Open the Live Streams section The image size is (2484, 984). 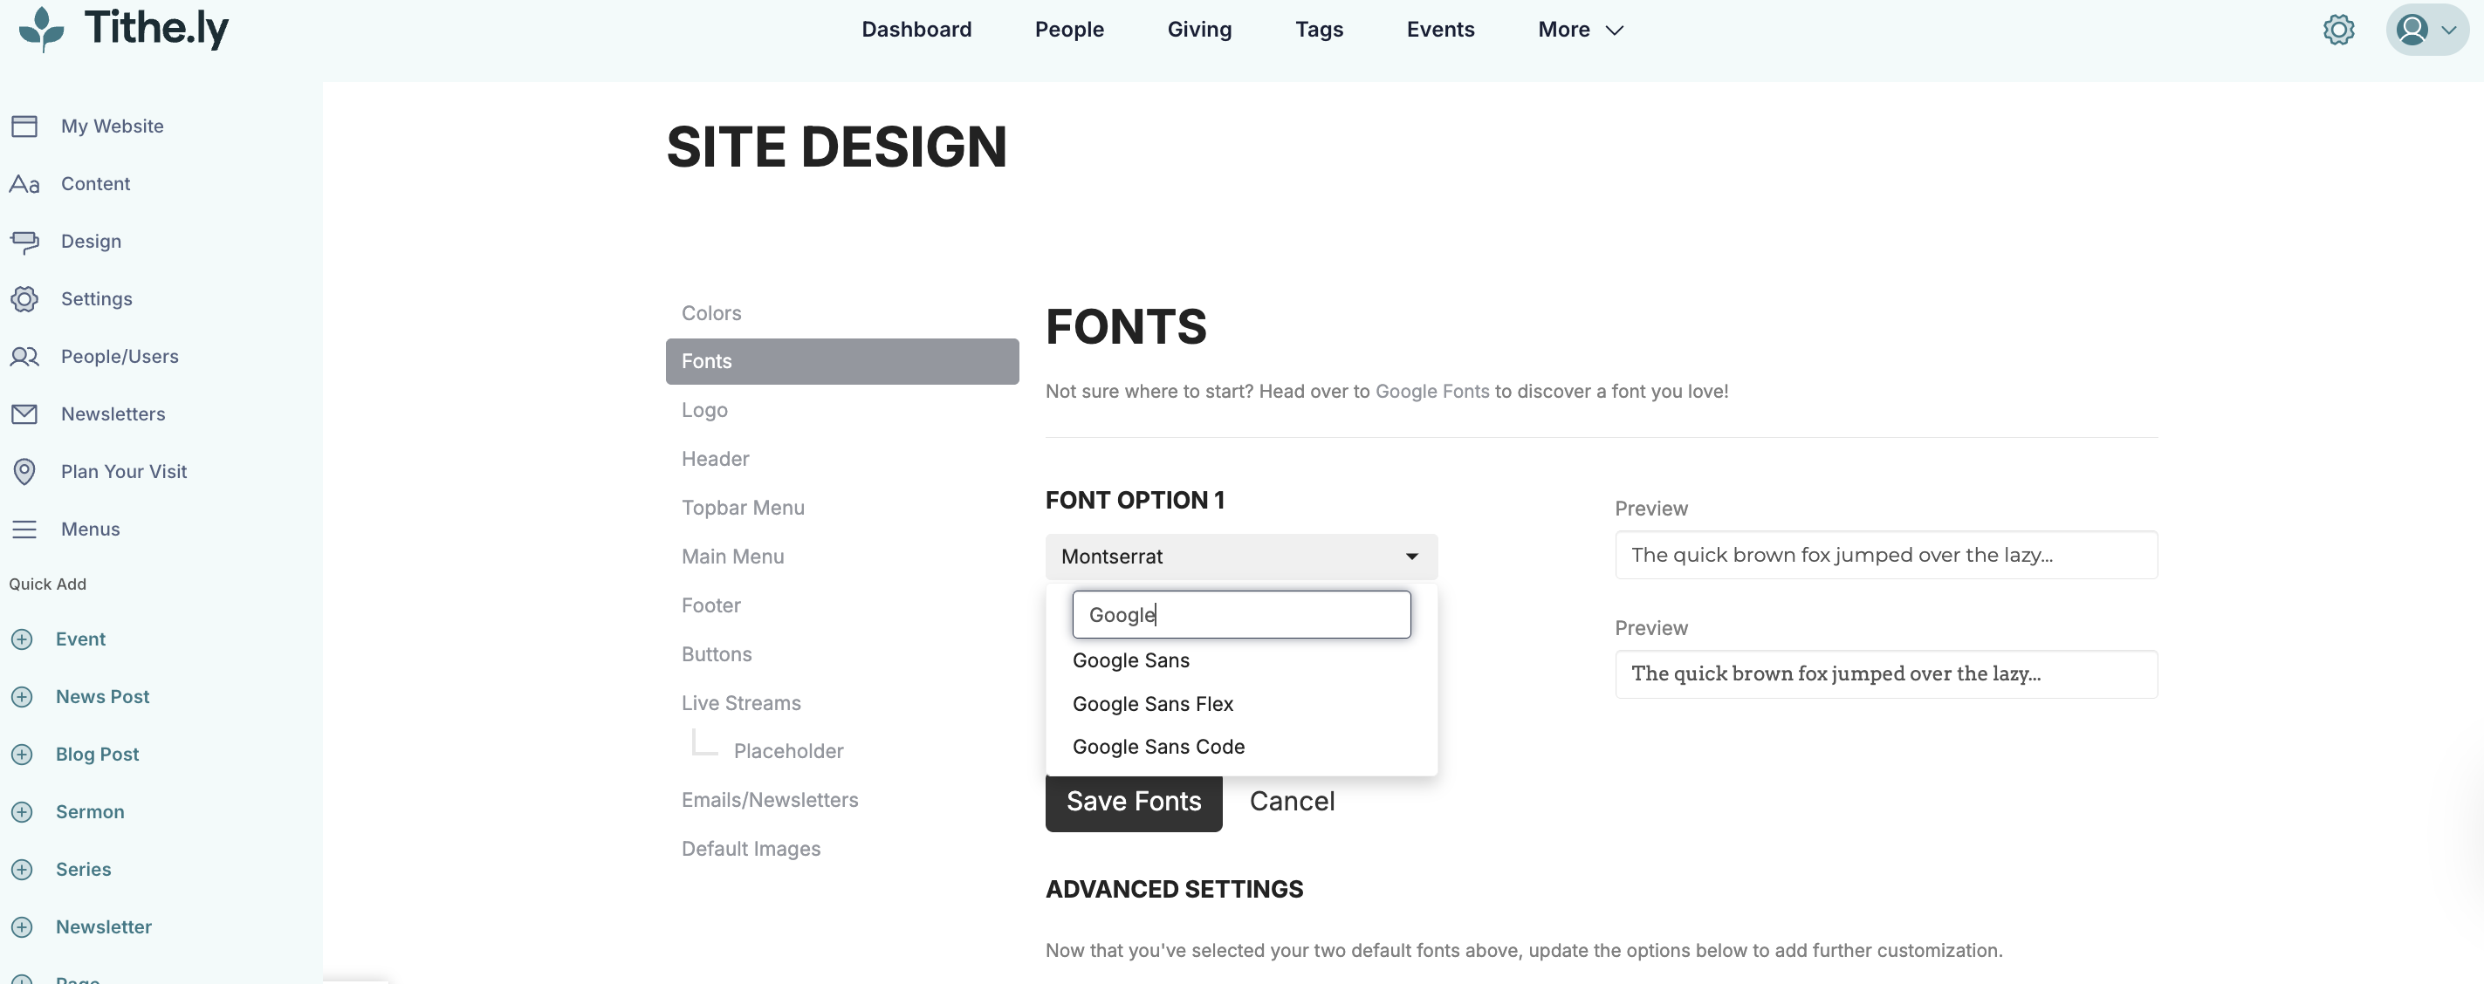[x=740, y=704]
